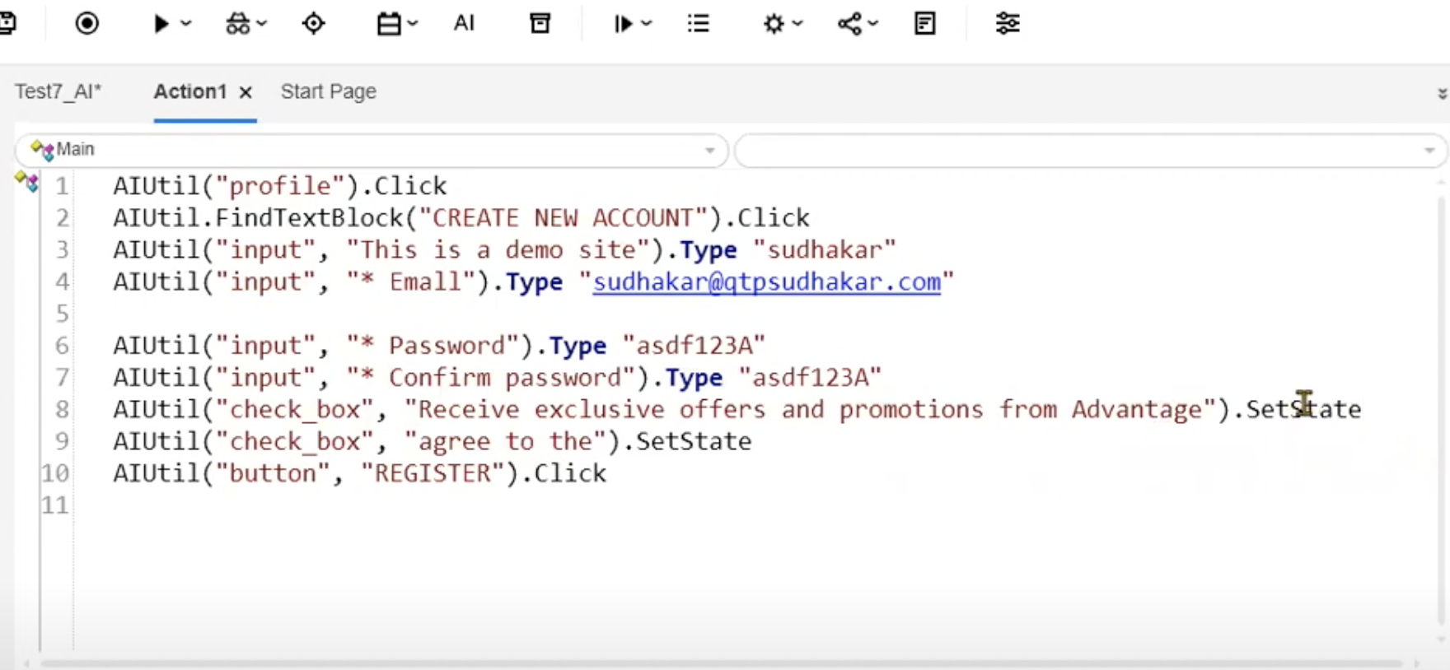The height and width of the screenshot is (670, 1450).
Task: Expand the share icon dropdown arrow
Action: click(873, 23)
